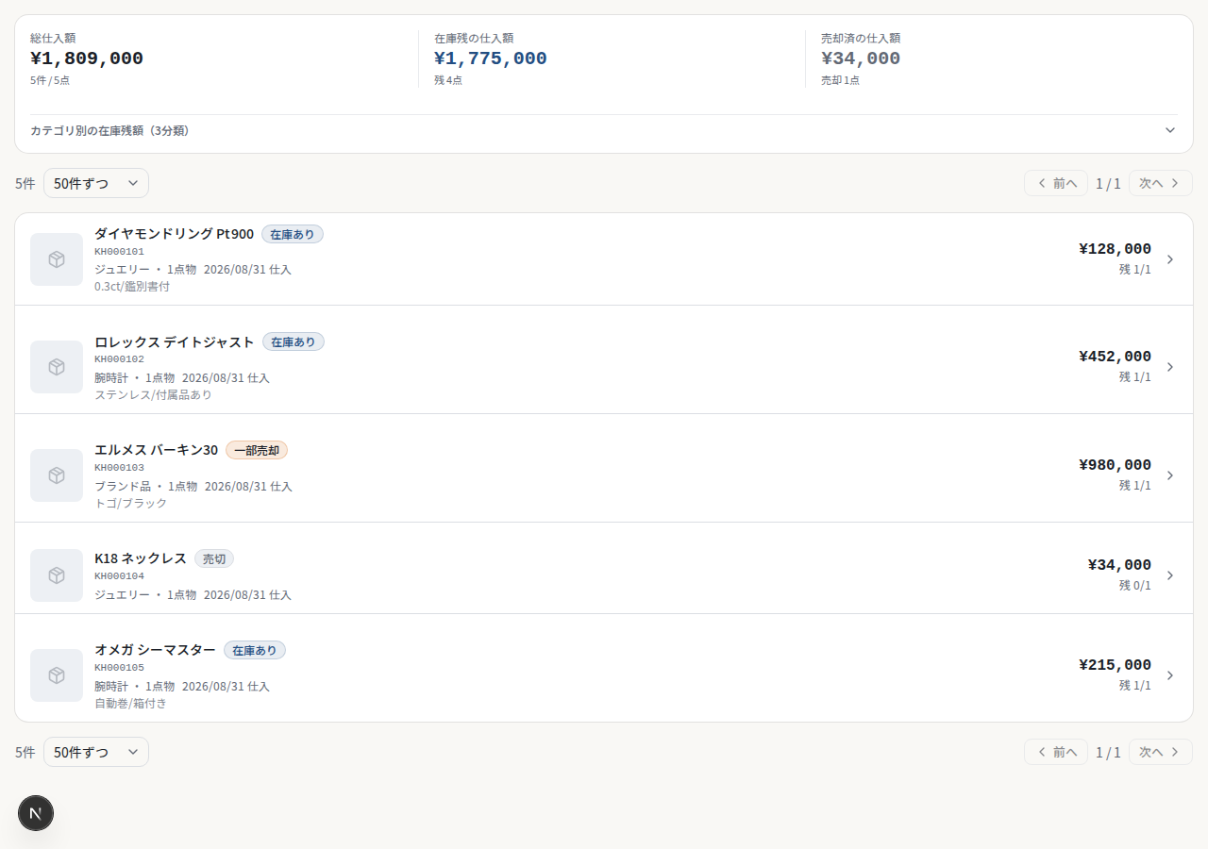
Task: Open details chevron for オメガ シーマスター
Action: [1170, 675]
